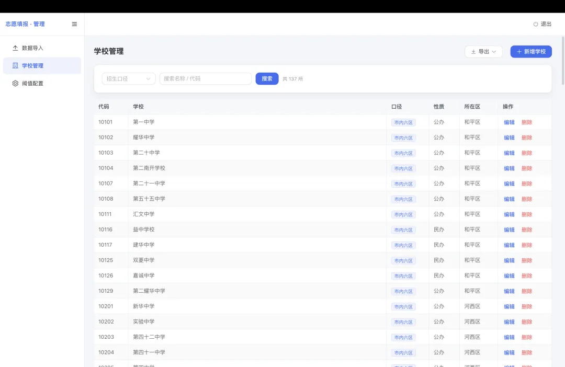
Task: Edit the 耀华中学 row
Action: point(509,137)
